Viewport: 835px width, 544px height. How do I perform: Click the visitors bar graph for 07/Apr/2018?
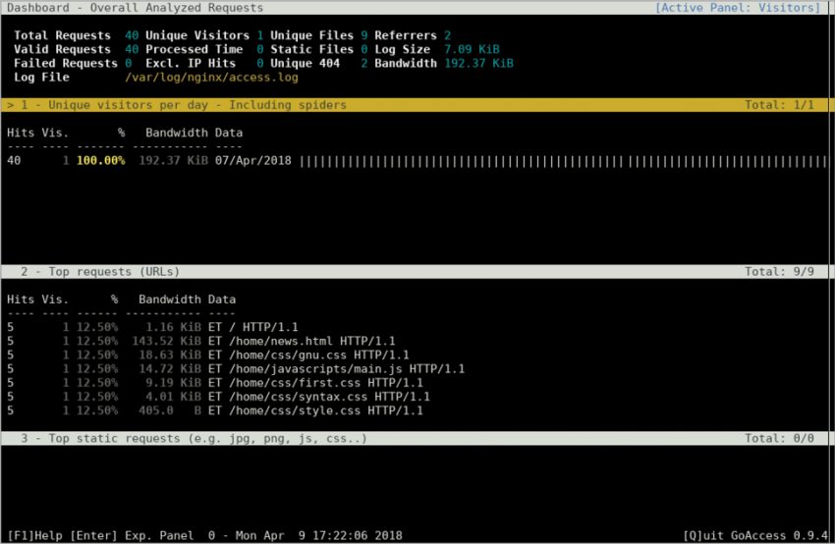562,160
